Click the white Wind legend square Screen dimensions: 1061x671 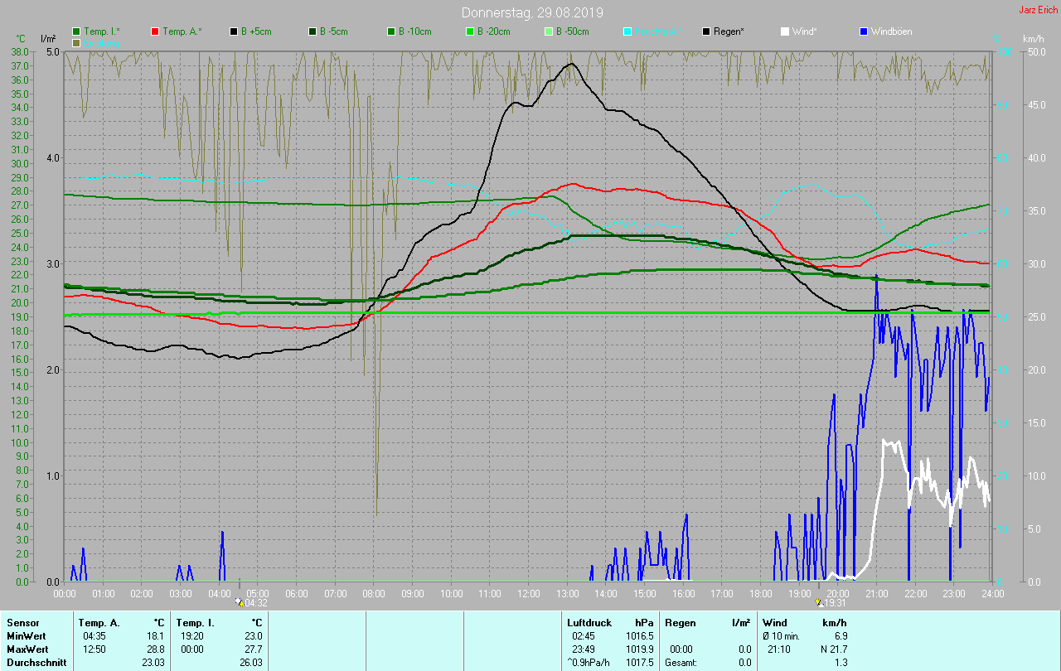coord(785,31)
